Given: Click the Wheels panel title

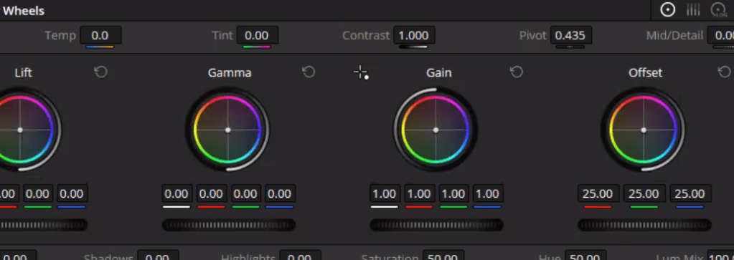Looking at the screenshot, I should tap(24, 10).
